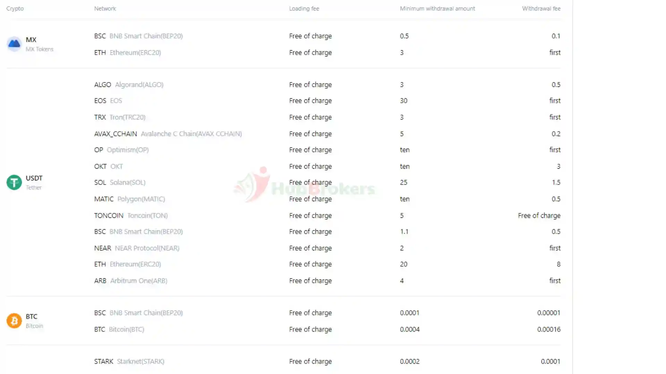The width and height of the screenshot is (666, 374).
Task: Click the green Tether USDT icon
Action: point(14,182)
